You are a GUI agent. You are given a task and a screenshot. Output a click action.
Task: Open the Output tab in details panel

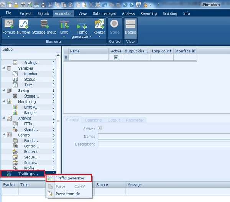(x=114, y=120)
